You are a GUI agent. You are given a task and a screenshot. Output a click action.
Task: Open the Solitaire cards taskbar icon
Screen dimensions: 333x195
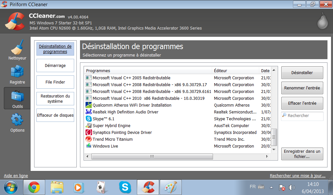[101, 188]
